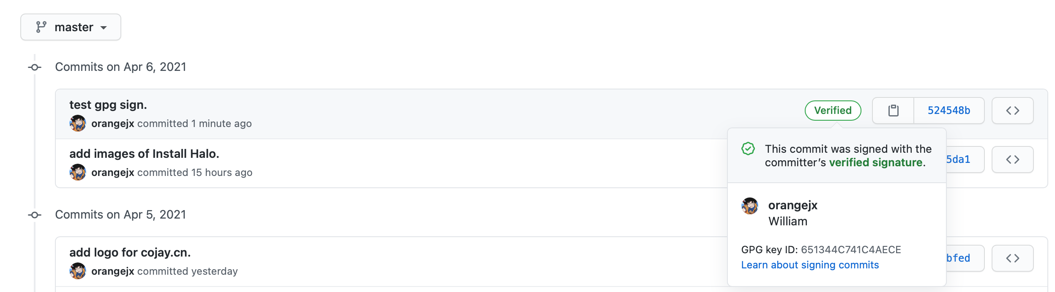Click orangejx avatar in signature popup

(750, 206)
